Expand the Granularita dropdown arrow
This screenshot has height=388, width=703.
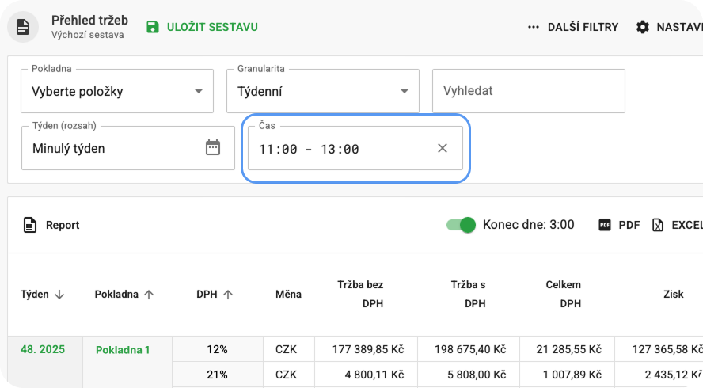(405, 91)
